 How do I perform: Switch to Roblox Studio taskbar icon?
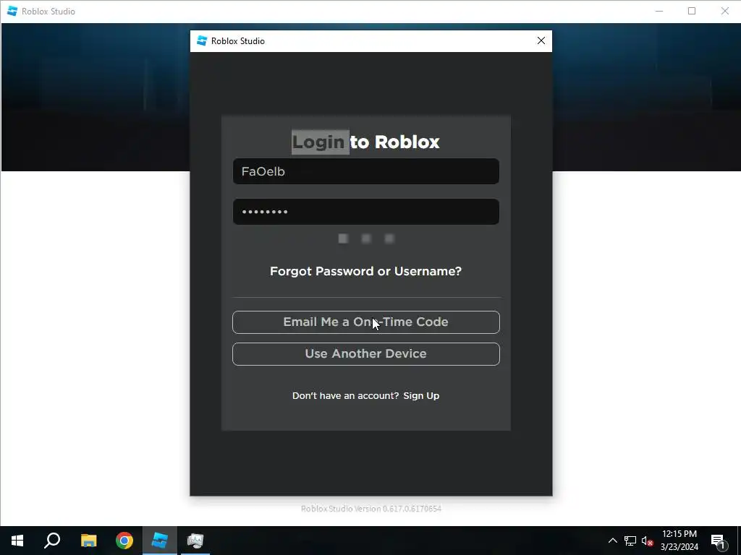coord(160,541)
